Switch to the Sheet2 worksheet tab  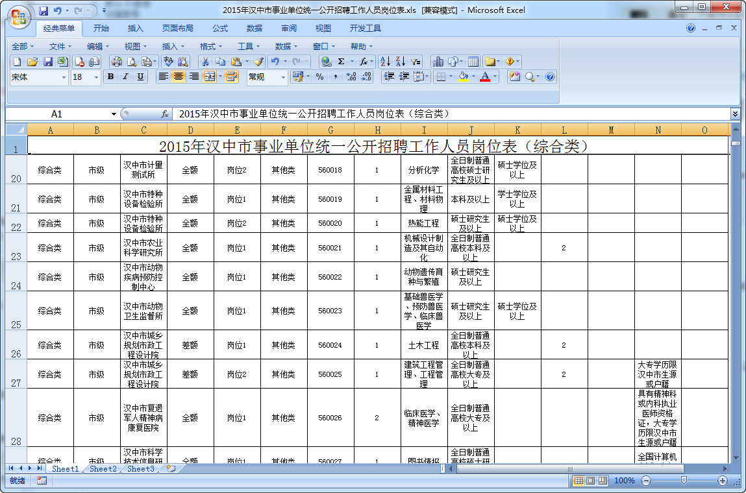point(103,469)
